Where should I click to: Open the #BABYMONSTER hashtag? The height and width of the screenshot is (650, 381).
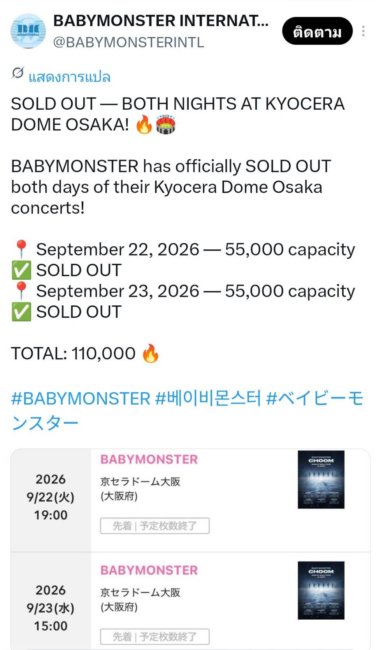click(81, 399)
